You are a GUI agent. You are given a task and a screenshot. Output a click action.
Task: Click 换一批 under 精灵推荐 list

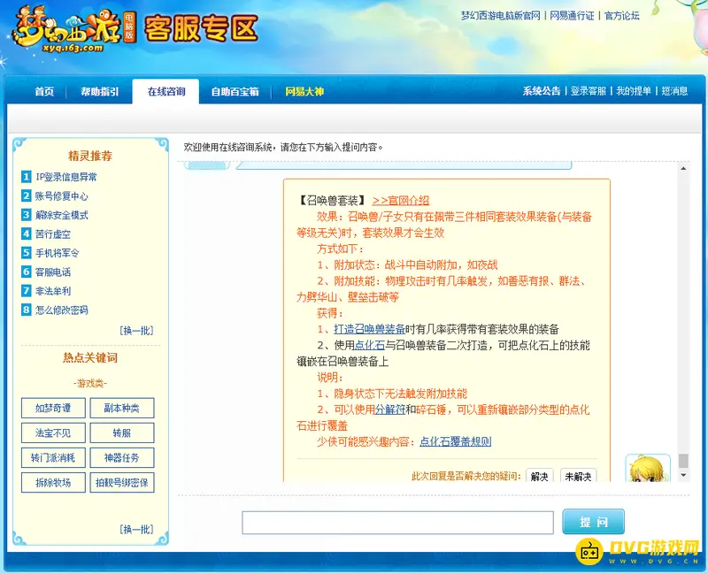pyautogui.click(x=137, y=331)
